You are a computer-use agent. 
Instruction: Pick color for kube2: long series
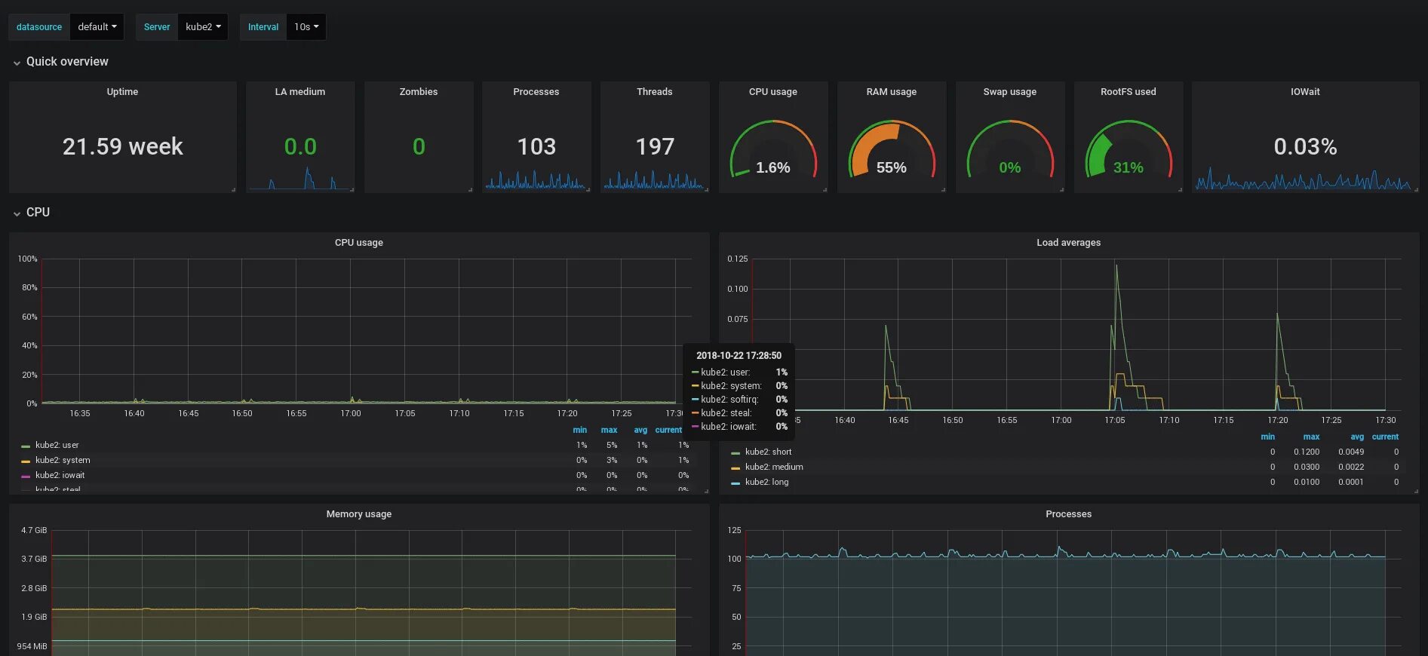click(735, 483)
